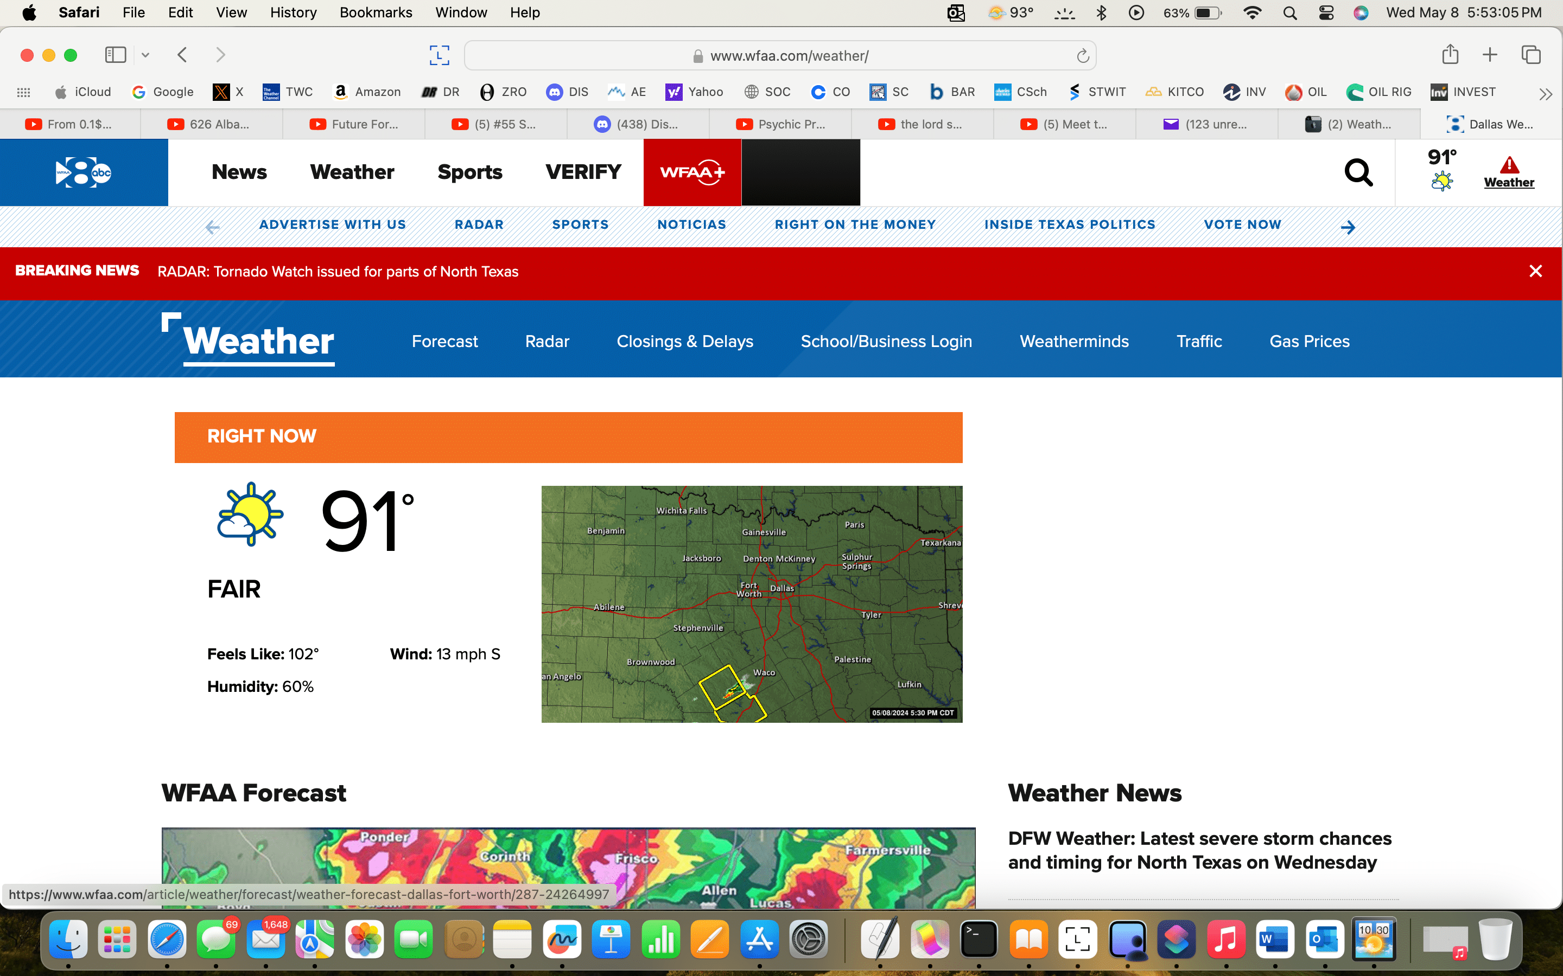This screenshot has width=1563, height=976.
Task: Open Music app from the Dock
Action: [1225, 939]
